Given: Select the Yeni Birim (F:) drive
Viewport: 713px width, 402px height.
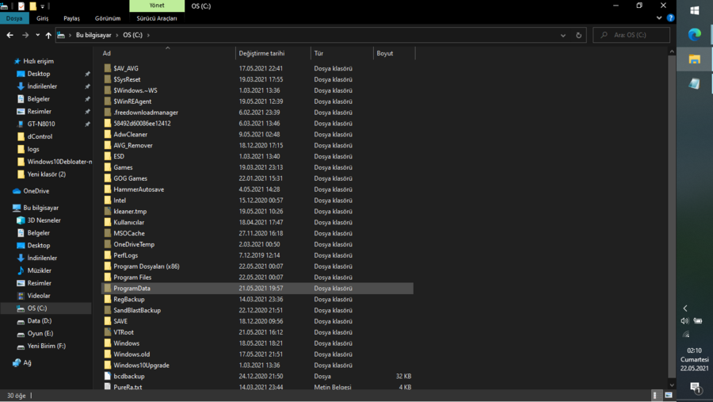Looking at the screenshot, I should [47, 346].
